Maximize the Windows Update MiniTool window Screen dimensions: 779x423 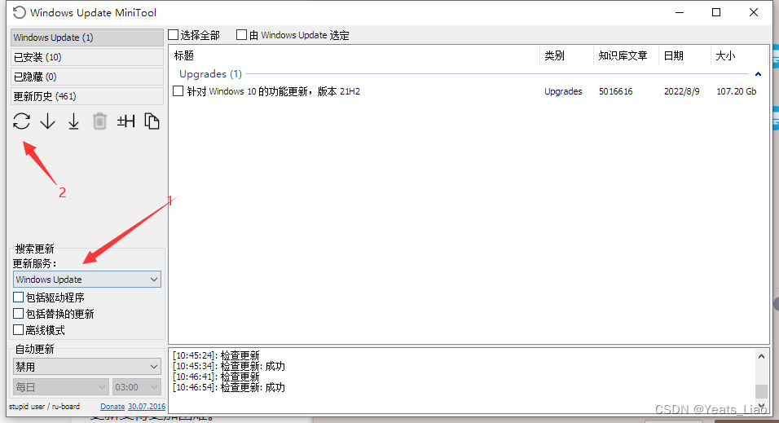pos(716,12)
